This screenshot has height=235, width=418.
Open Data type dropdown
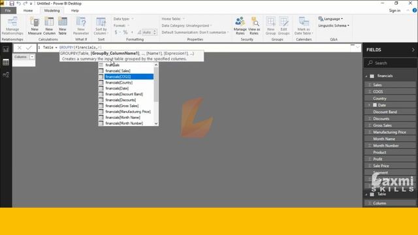123,19
